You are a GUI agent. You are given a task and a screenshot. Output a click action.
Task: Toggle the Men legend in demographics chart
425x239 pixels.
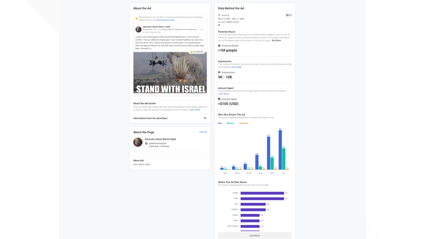point(220,123)
